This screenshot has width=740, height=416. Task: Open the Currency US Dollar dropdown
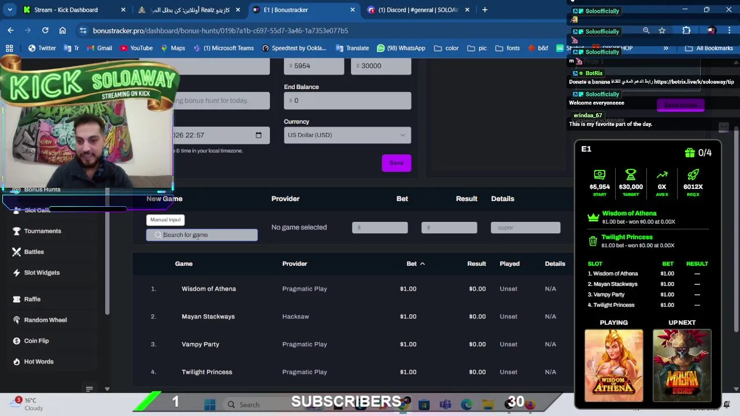(347, 135)
